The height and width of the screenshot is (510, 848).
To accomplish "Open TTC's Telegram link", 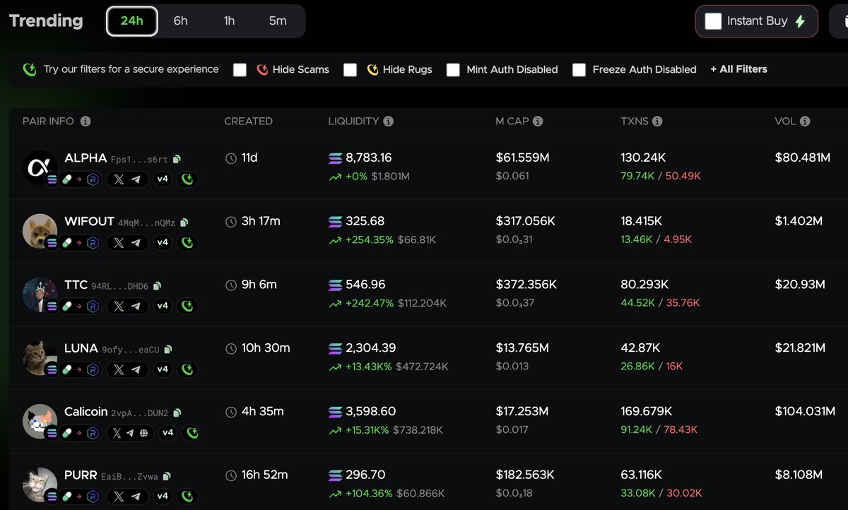I will coord(136,306).
